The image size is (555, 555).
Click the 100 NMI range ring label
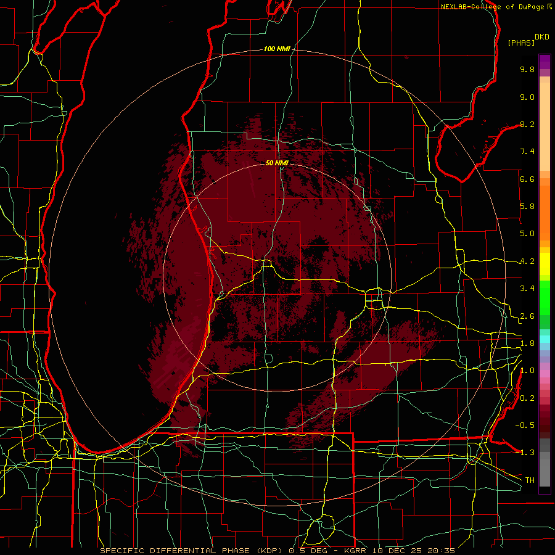click(277, 49)
